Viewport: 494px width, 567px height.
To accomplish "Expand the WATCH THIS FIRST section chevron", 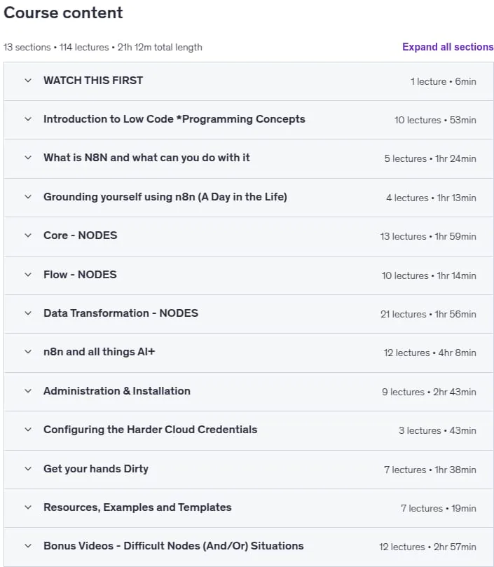I will tap(28, 81).
